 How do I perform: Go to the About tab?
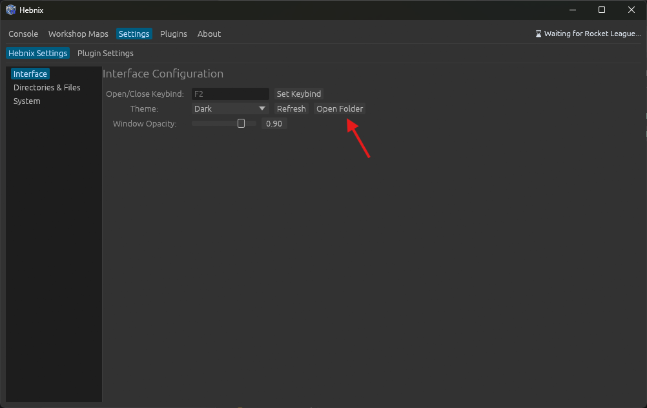[x=209, y=34]
